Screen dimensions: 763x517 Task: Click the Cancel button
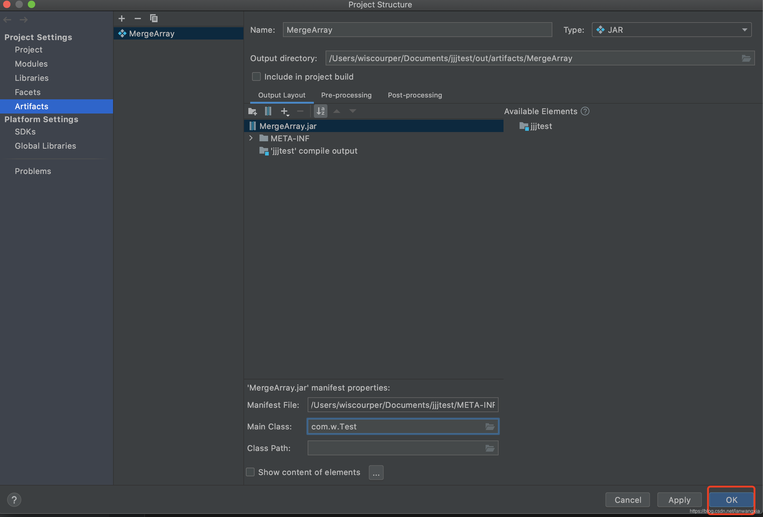pyautogui.click(x=627, y=500)
